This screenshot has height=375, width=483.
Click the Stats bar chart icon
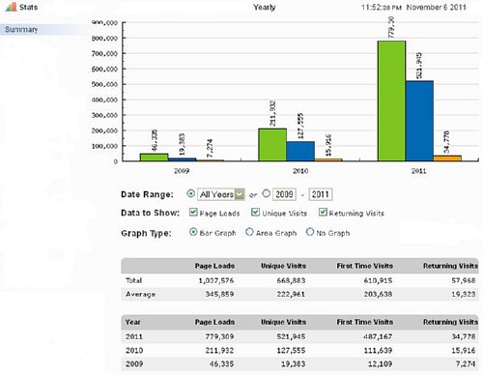tap(11, 7)
